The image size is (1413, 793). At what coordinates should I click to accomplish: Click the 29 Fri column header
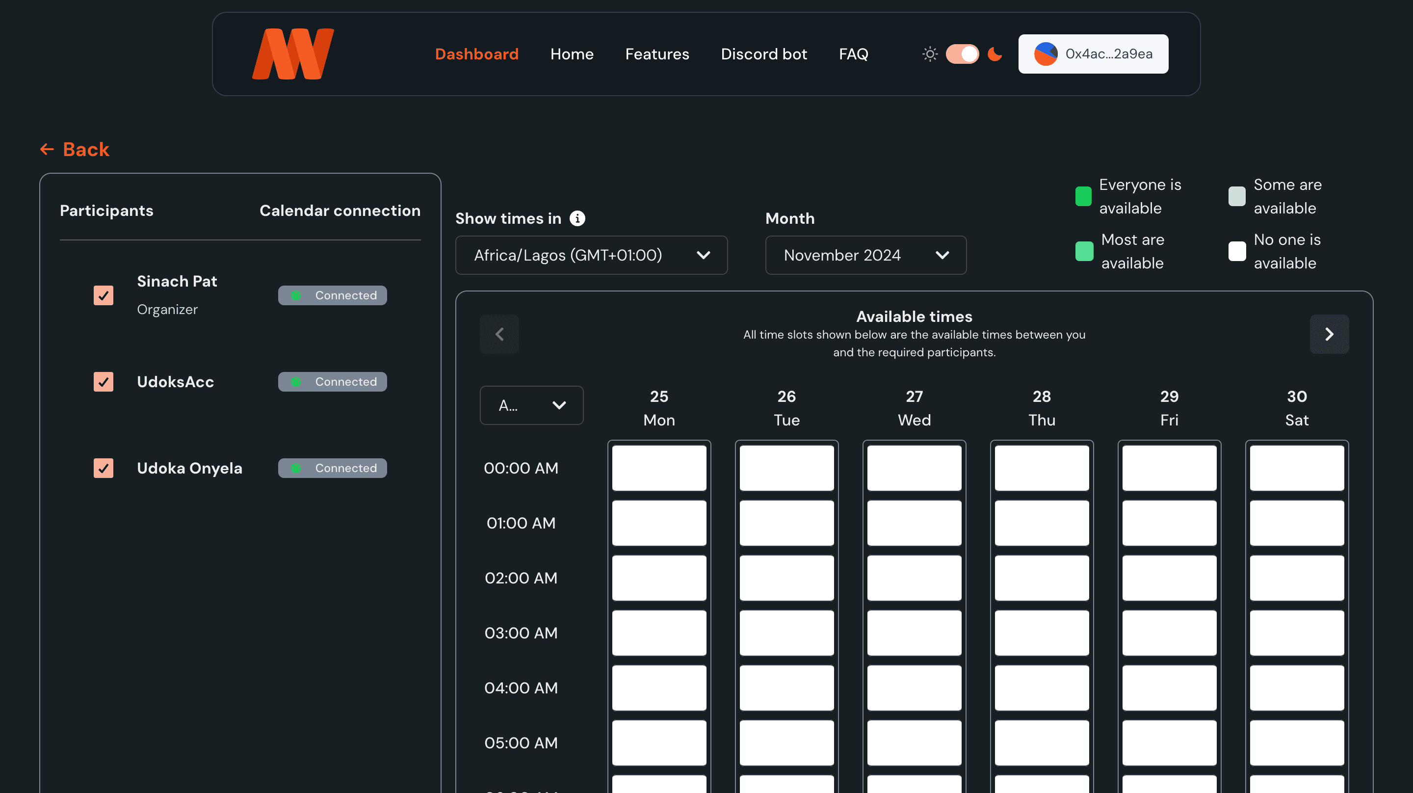click(1169, 408)
